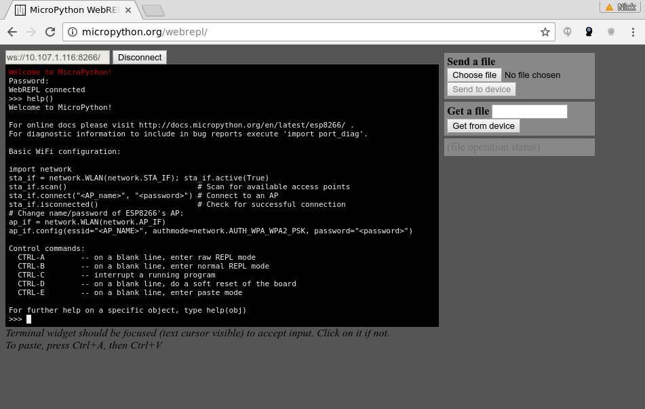The image size is (645, 409).
Task: Click the grey circle extension icon
Action: 610,32
